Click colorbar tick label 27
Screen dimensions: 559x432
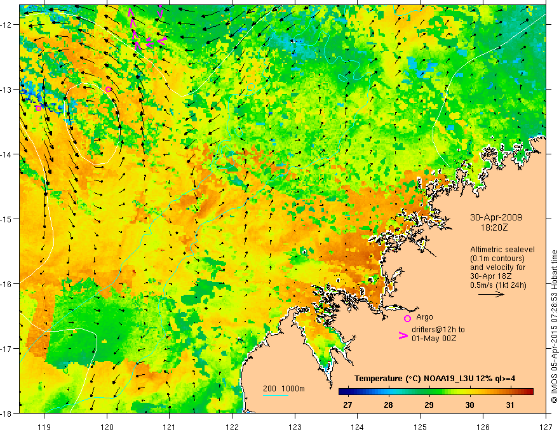click(x=347, y=405)
